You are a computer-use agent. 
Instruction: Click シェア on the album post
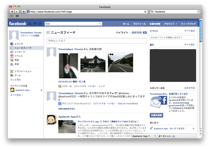tap(102, 86)
